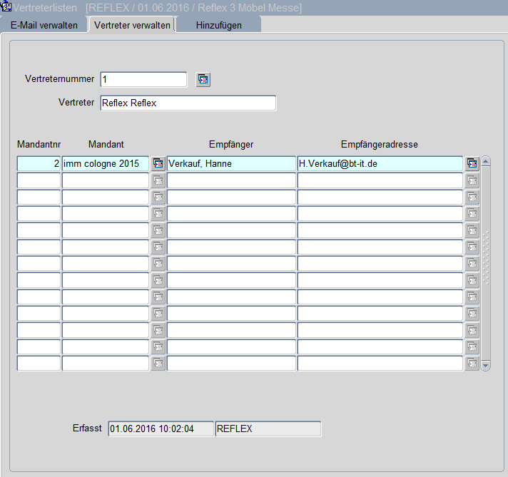Click Mandant lookup icon in second row

158,180
